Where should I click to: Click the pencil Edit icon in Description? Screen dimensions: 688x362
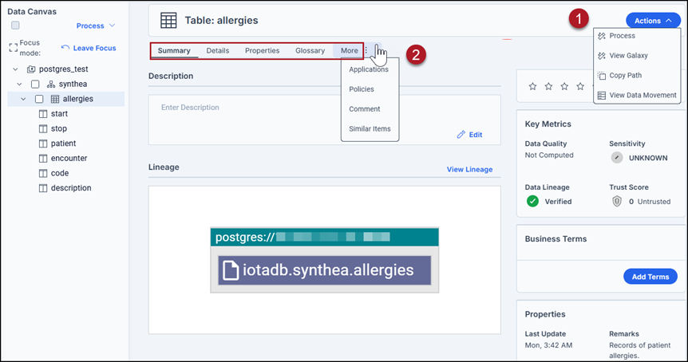461,135
